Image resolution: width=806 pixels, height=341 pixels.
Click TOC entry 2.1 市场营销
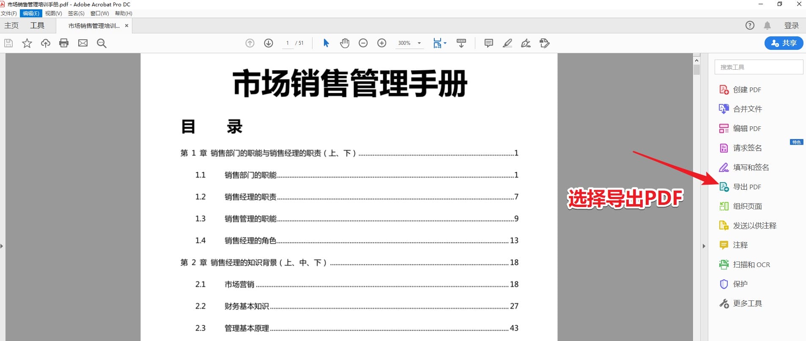pos(356,284)
